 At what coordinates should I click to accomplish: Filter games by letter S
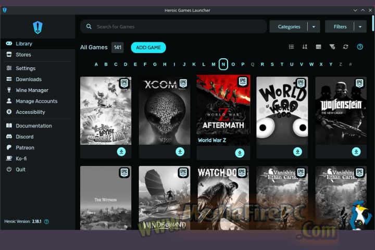coord(272,65)
